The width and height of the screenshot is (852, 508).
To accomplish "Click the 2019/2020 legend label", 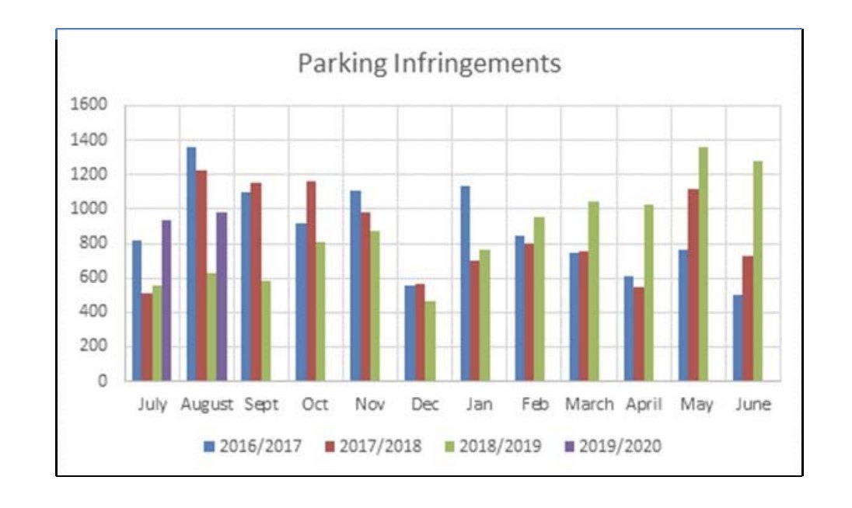I will [x=620, y=446].
